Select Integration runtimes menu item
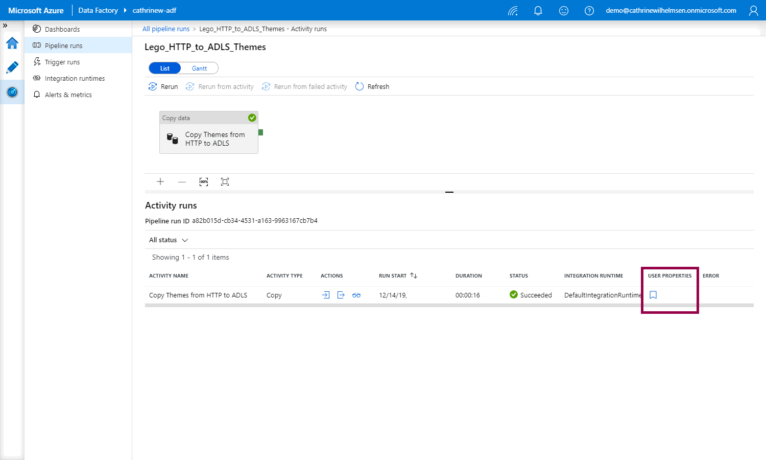 point(75,79)
